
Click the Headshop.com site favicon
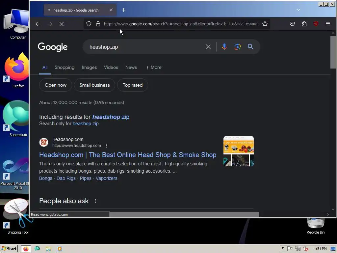click(44, 142)
